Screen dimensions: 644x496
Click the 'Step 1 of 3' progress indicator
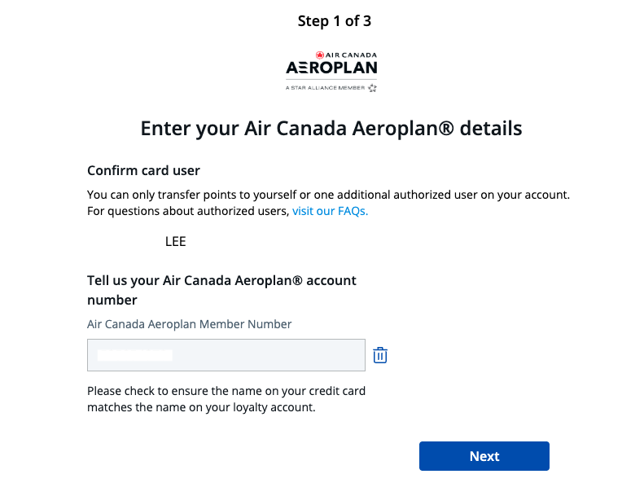pyautogui.click(x=335, y=21)
